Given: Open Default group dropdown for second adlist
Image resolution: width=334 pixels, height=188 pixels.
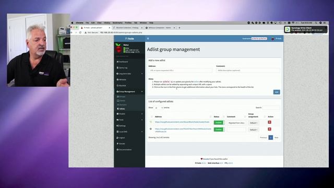Looking at the screenshot, I should pyautogui.click(x=254, y=130).
